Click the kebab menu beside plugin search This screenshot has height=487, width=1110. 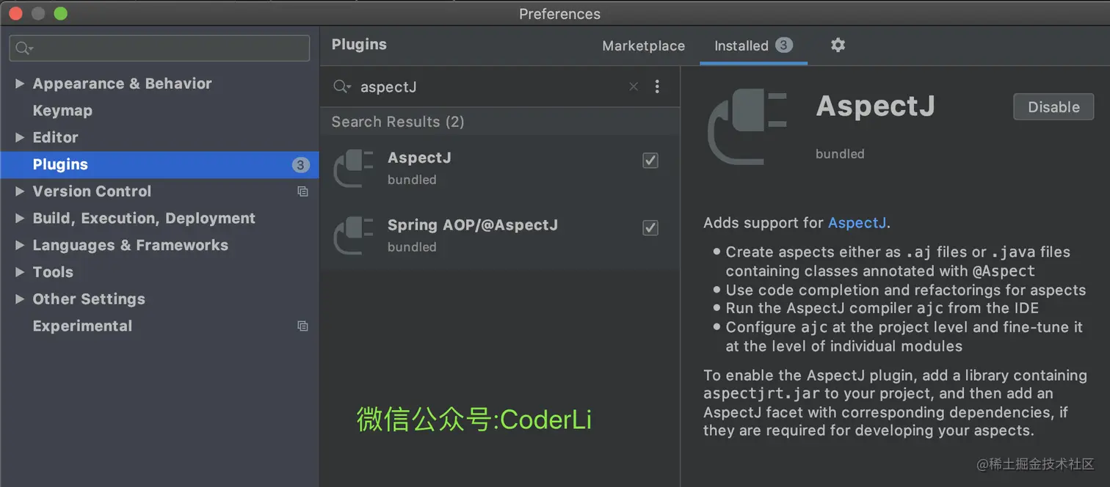click(x=657, y=87)
